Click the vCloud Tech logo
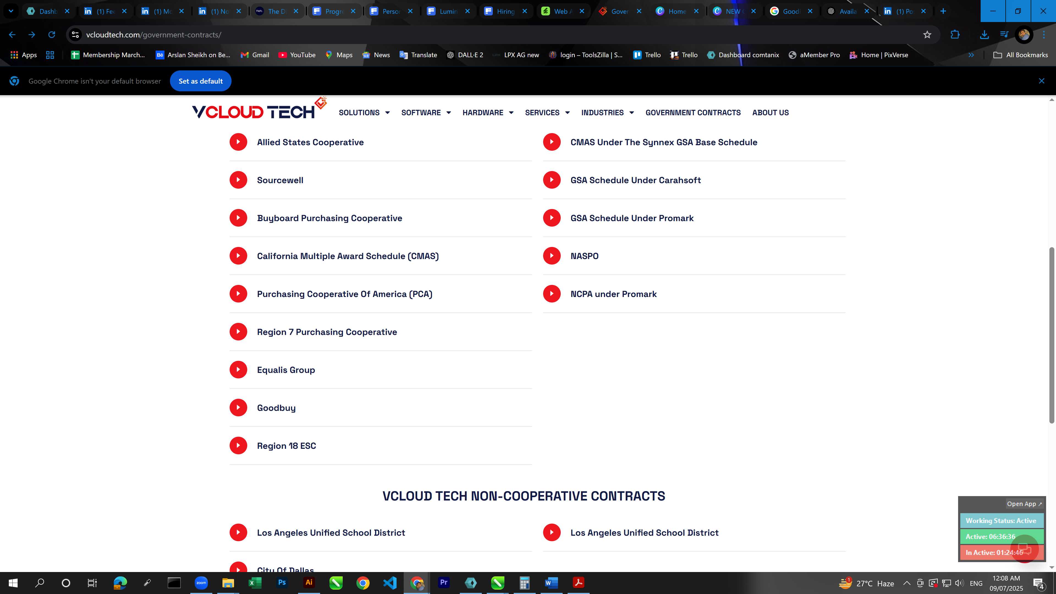 pyautogui.click(x=259, y=108)
